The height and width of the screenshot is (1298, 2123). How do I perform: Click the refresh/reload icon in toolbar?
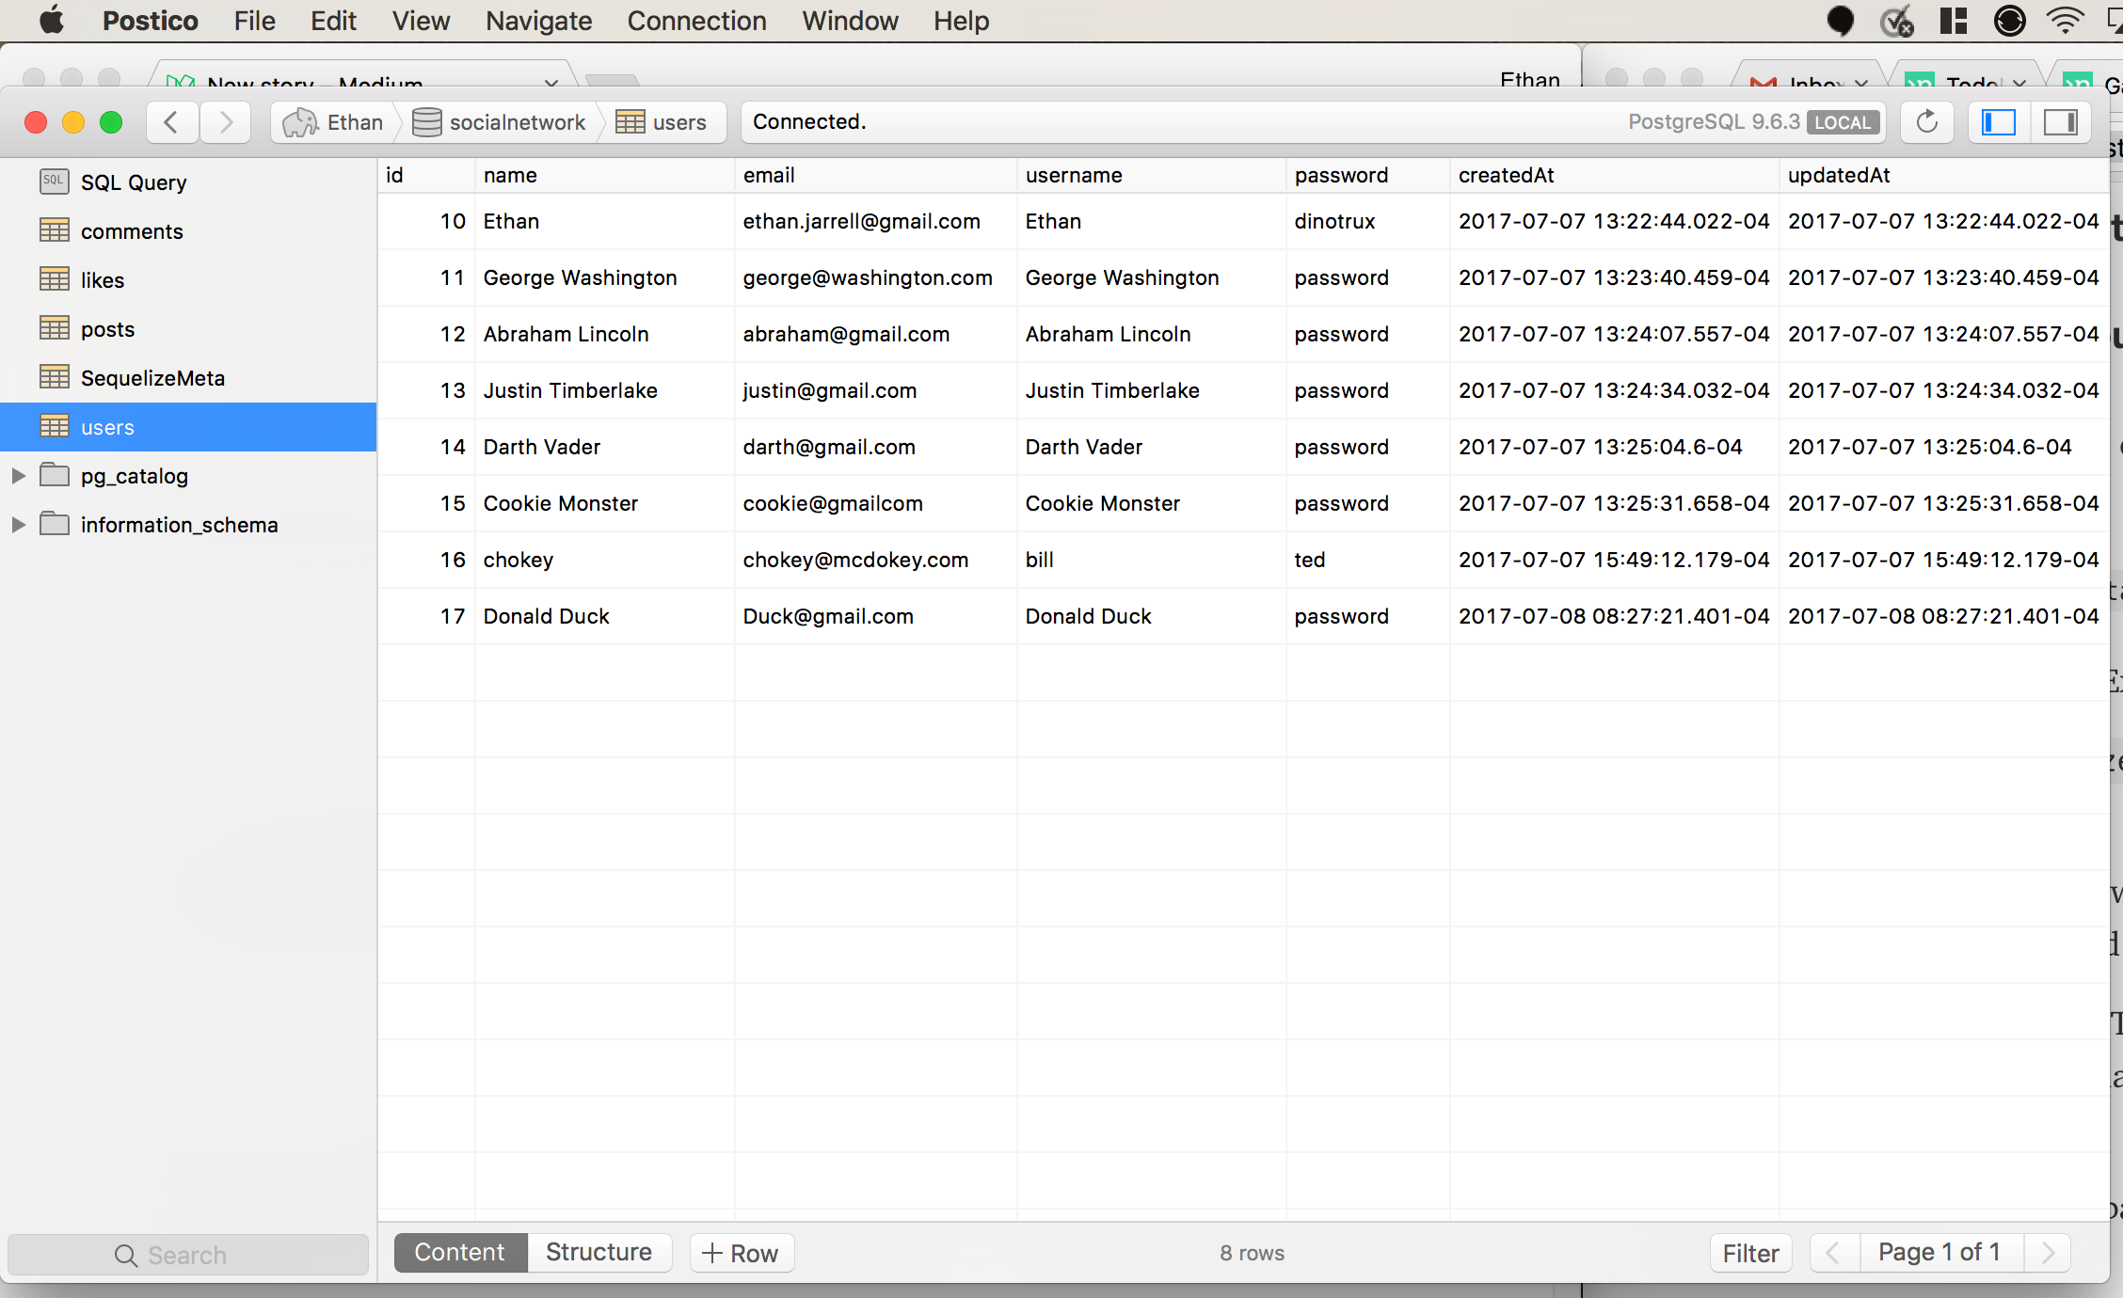1926,122
